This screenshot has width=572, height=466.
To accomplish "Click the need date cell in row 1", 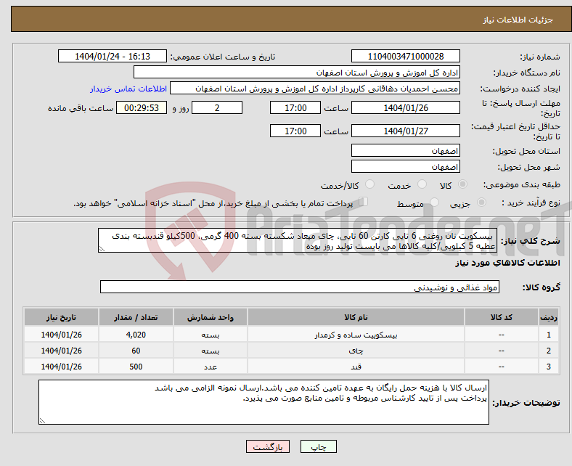I will point(61,335).
